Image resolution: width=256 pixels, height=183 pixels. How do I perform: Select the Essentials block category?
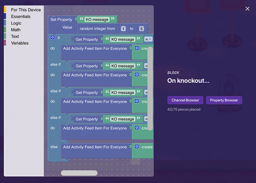click(21, 17)
